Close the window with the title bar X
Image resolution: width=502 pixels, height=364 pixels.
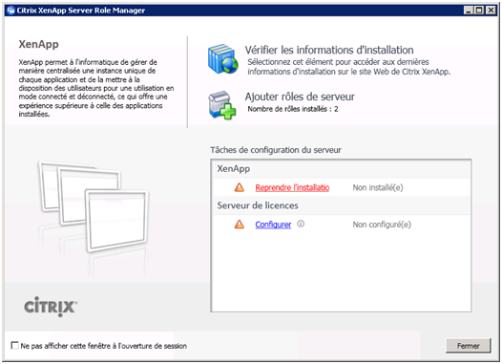coord(491,11)
